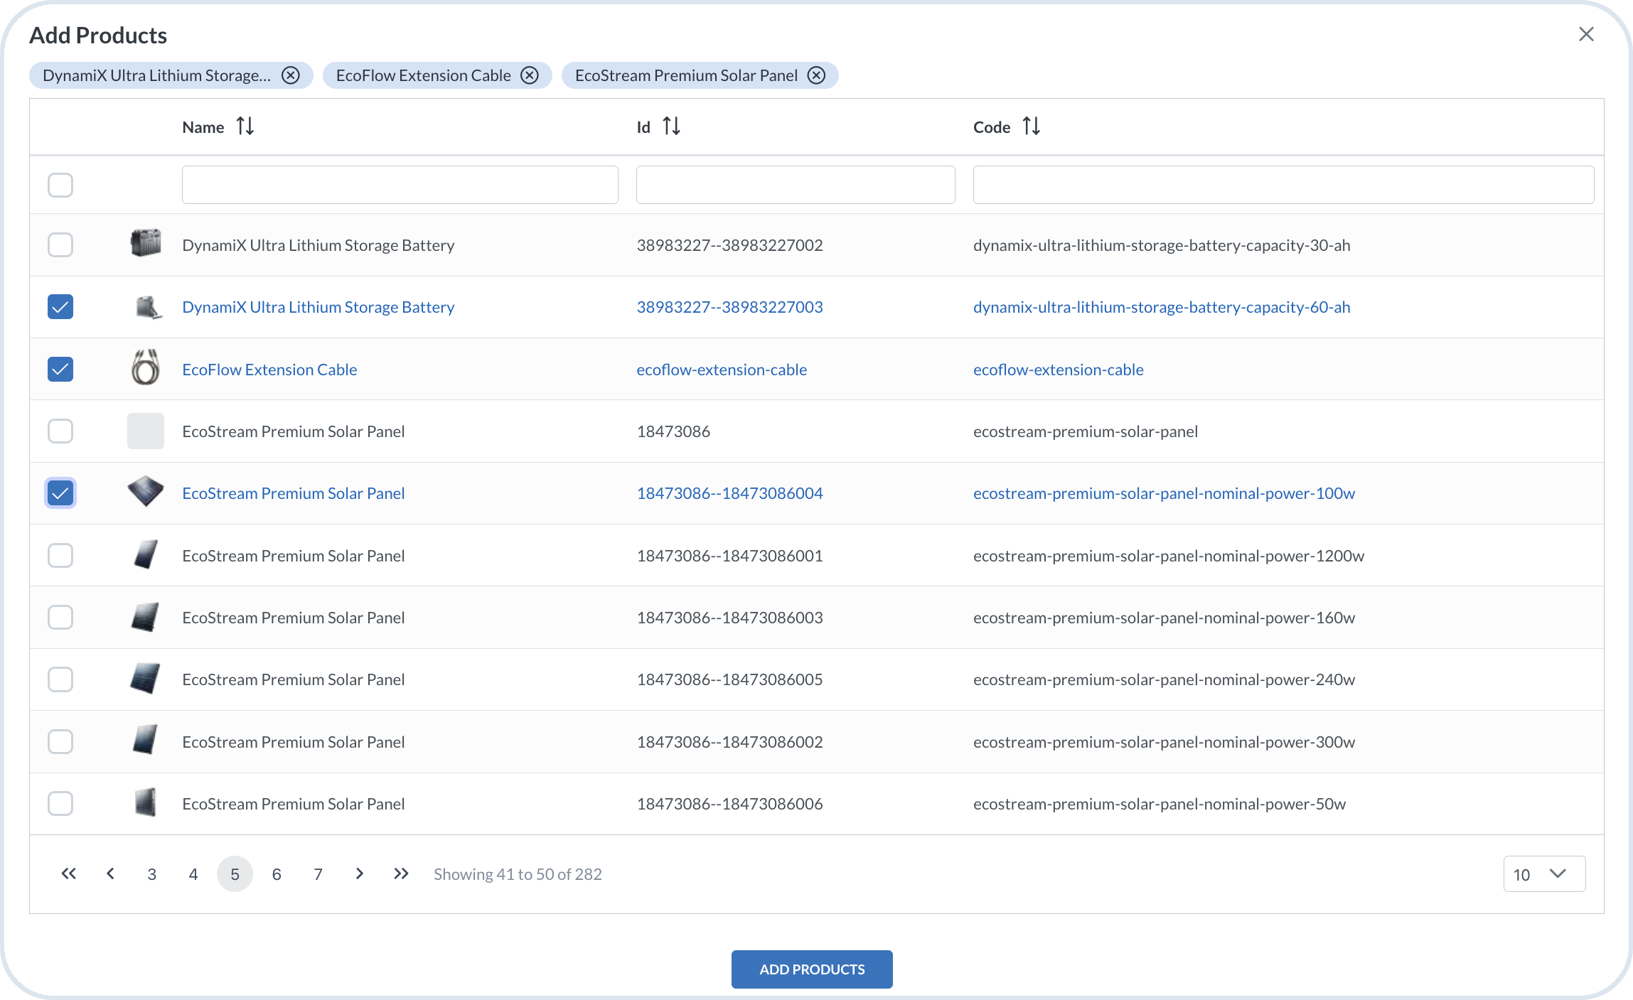
Task: Click id 18473086--18473086006
Action: click(x=730, y=803)
